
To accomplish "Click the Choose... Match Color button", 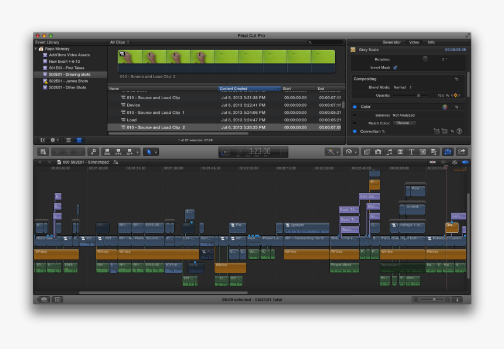I will pos(404,123).
